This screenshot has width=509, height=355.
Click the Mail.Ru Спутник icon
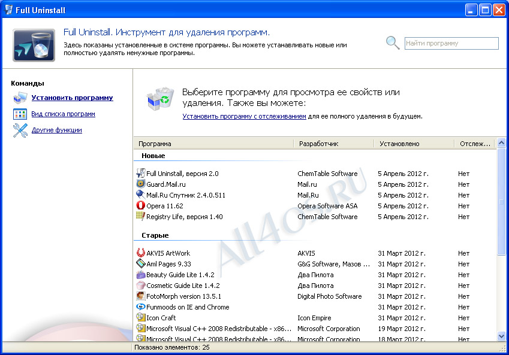click(x=140, y=195)
